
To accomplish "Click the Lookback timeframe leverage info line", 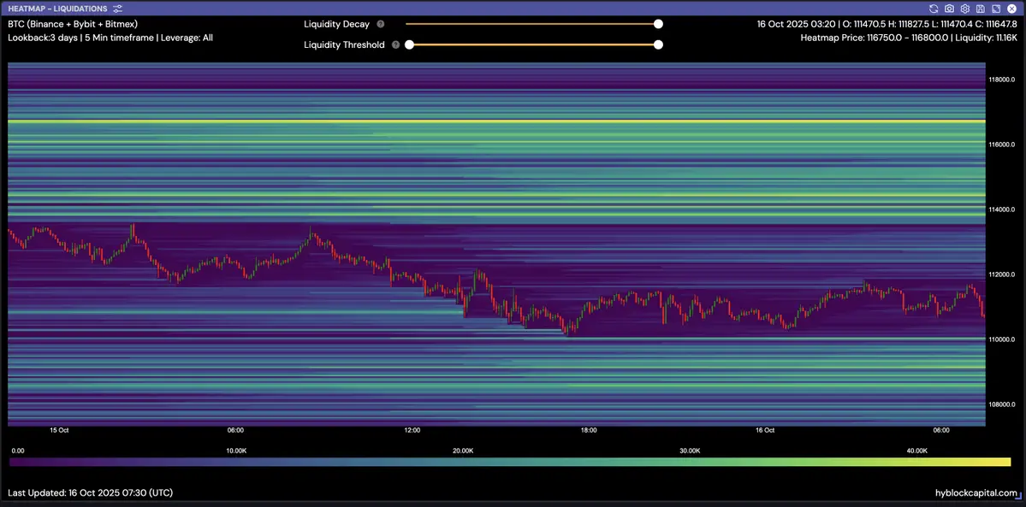I will pos(110,38).
